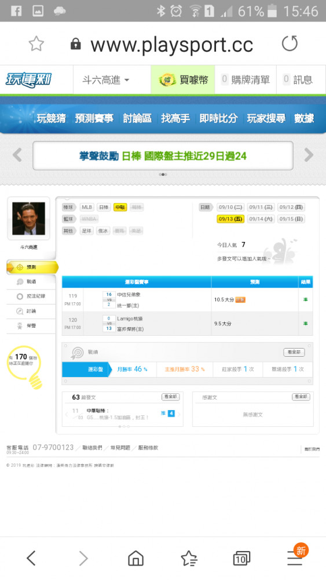Click the Lamigo桃猿 team name
Screen dimensions: 326x580
(x=130, y=318)
